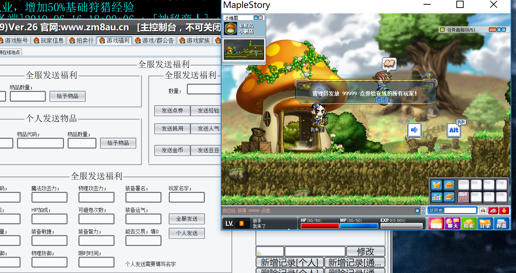Click the 发送豆豆 button
This screenshot has height=273, width=516.
pos(206,150)
